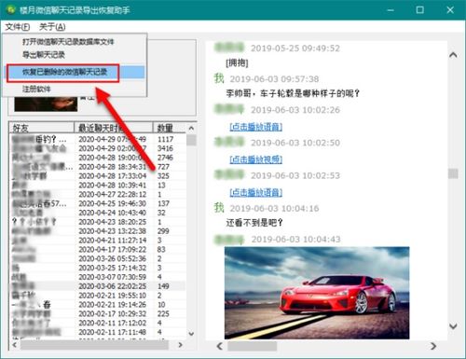Play video link under 10:02:50 message
Screen dimensions: 466x359
(256, 159)
